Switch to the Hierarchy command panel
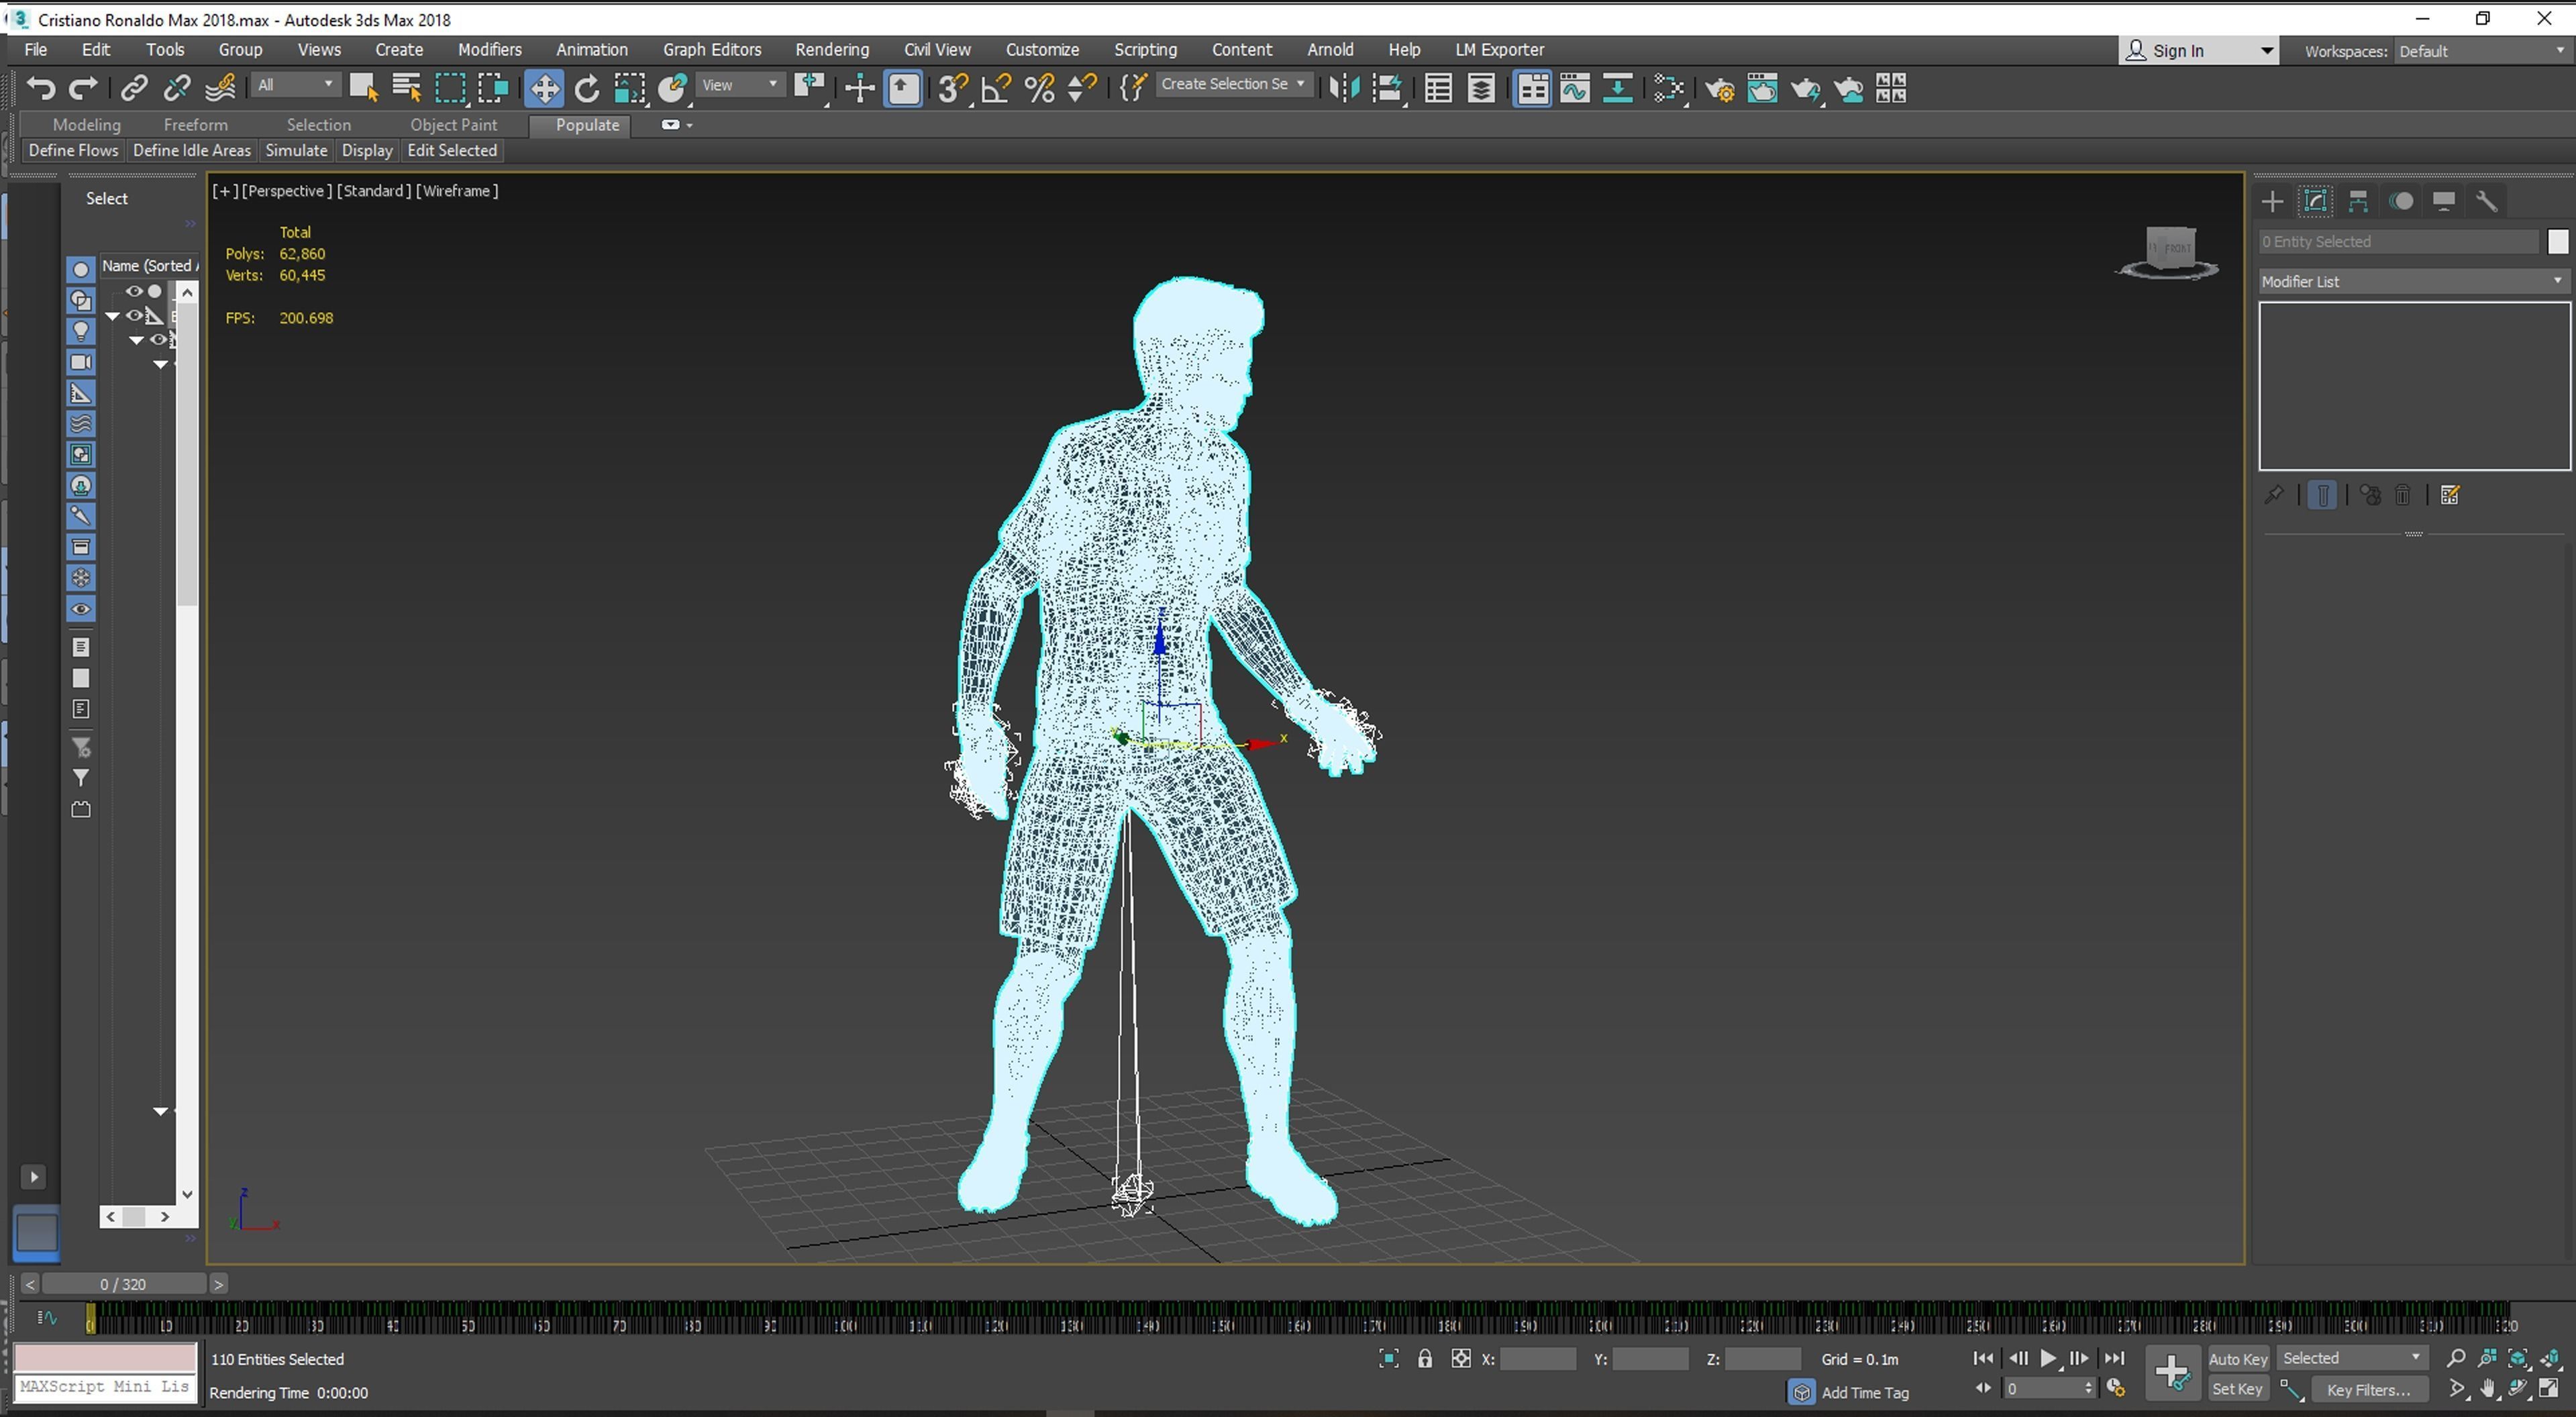Screen dimensions: 2576x1417 click(2358, 201)
